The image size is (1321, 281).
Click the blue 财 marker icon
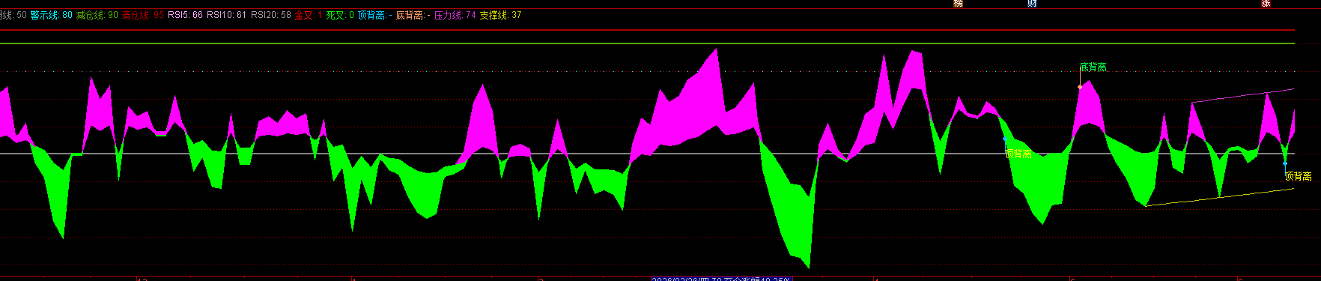pyautogui.click(x=1032, y=4)
